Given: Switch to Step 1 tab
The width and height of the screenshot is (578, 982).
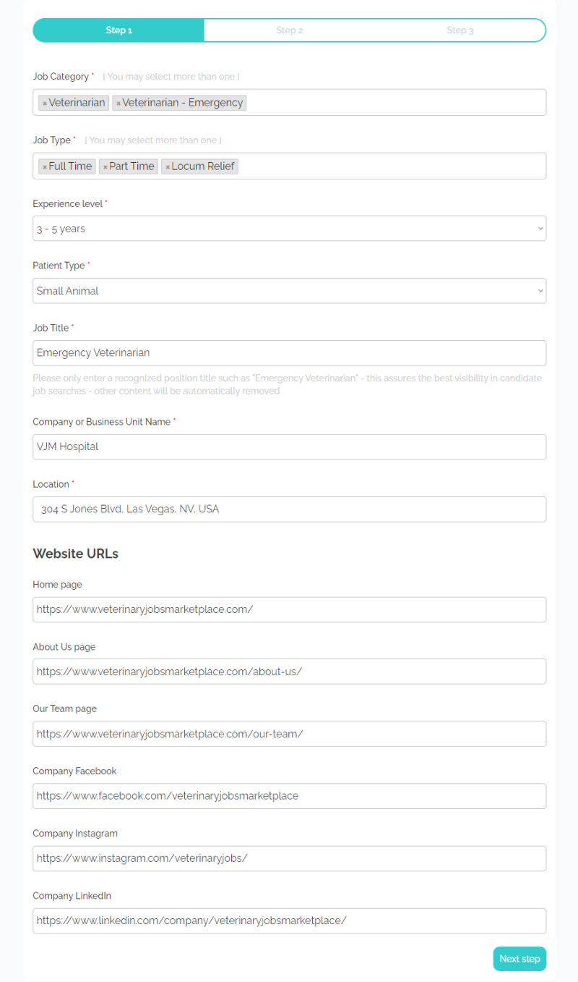Looking at the screenshot, I should coord(118,30).
